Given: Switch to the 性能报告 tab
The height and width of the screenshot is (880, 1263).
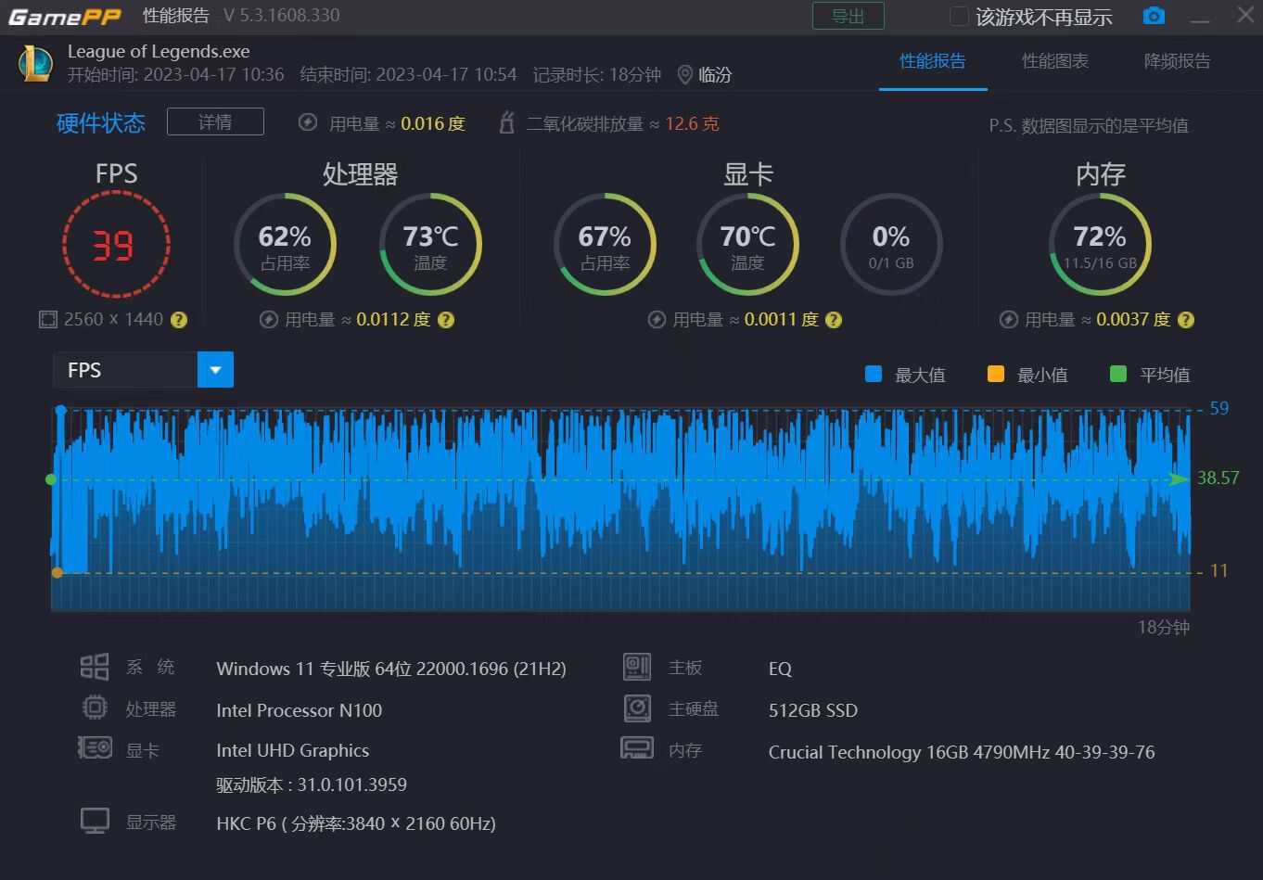Looking at the screenshot, I should 933,61.
